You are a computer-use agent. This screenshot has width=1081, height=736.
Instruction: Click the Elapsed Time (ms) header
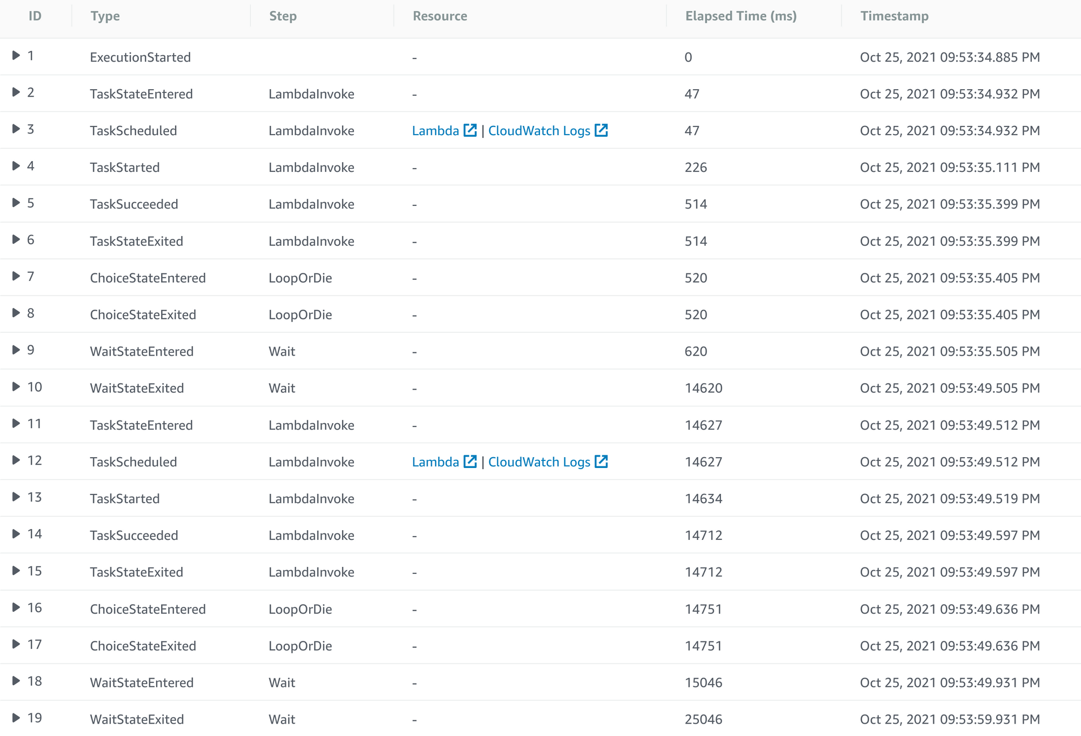pyautogui.click(x=741, y=16)
